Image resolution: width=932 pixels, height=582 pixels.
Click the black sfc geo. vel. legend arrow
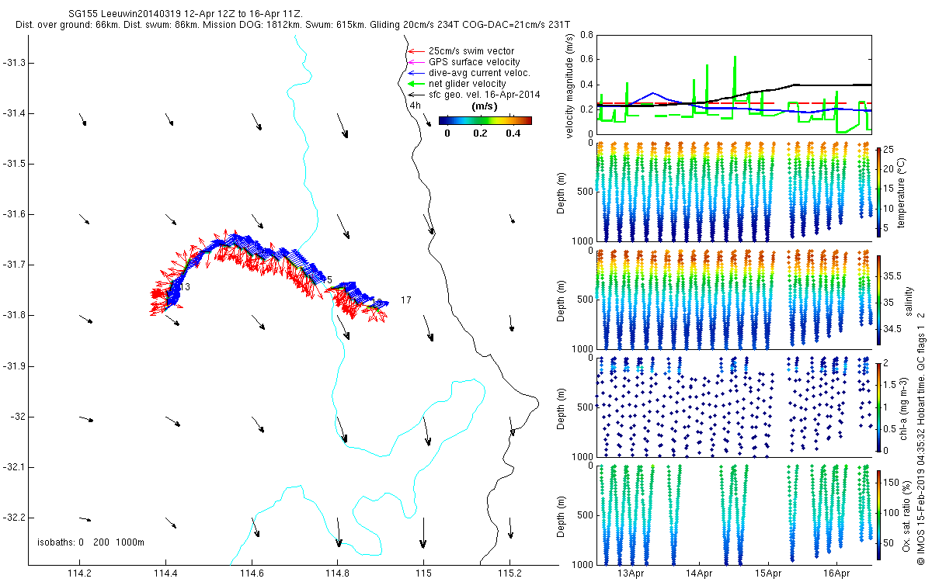click(x=416, y=95)
